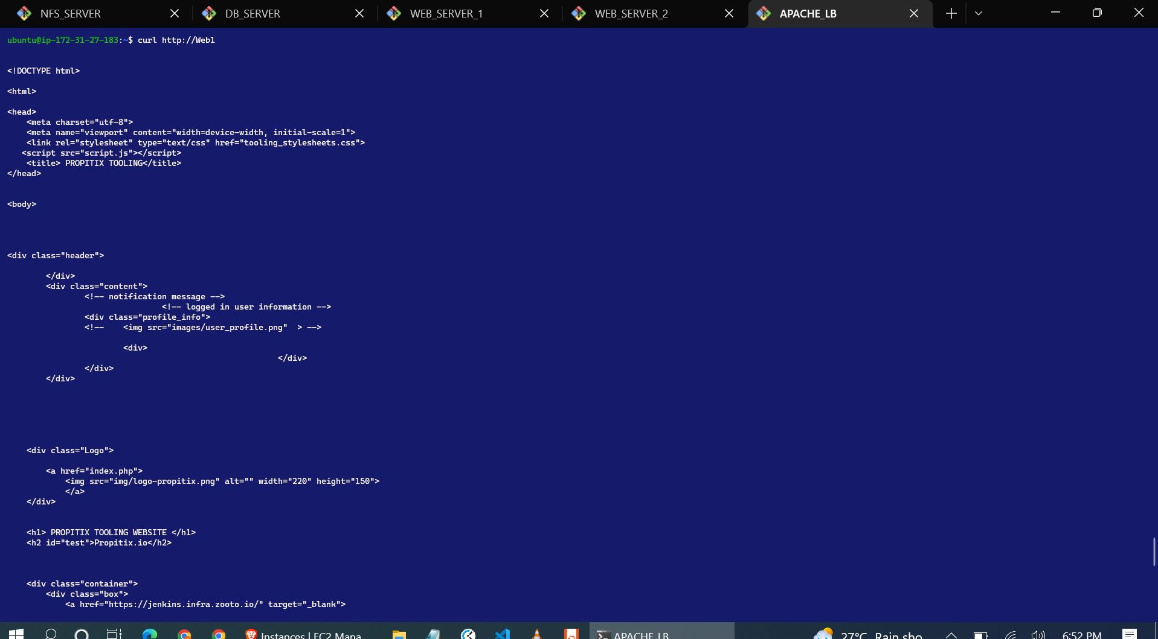This screenshot has height=639, width=1158.
Task: Open network Wi-Fi settings icon
Action: pyautogui.click(x=1011, y=635)
